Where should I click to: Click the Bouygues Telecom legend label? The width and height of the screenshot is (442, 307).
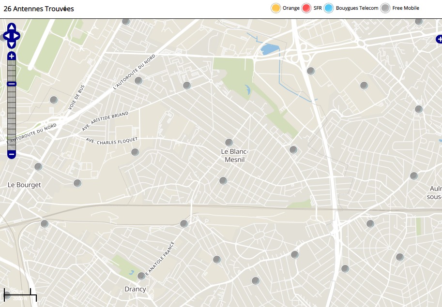pos(357,8)
